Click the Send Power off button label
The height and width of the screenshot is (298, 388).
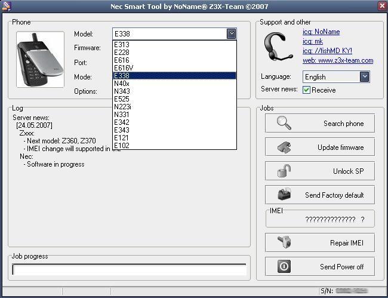coord(341,267)
